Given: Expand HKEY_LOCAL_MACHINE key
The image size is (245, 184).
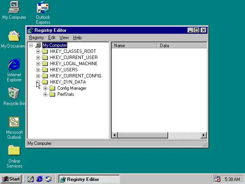Looking at the screenshot, I should [x=38, y=64].
